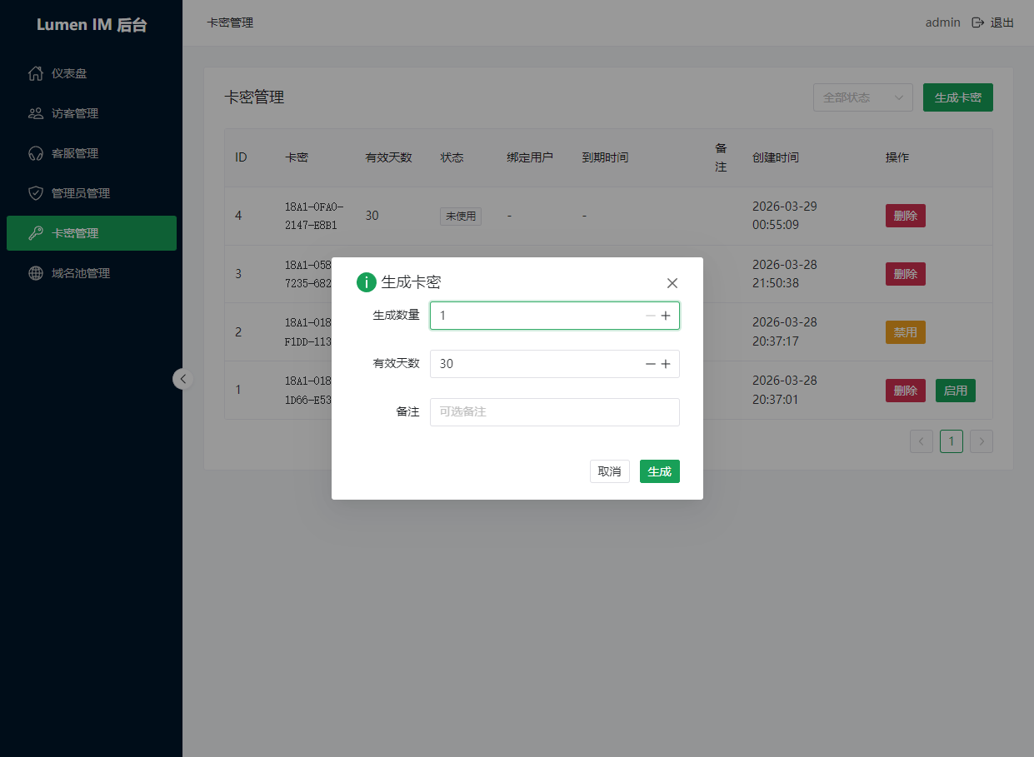Confirm generation with the 生成 button
The width and height of the screenshot is (1034, 757).
(660, 471)
